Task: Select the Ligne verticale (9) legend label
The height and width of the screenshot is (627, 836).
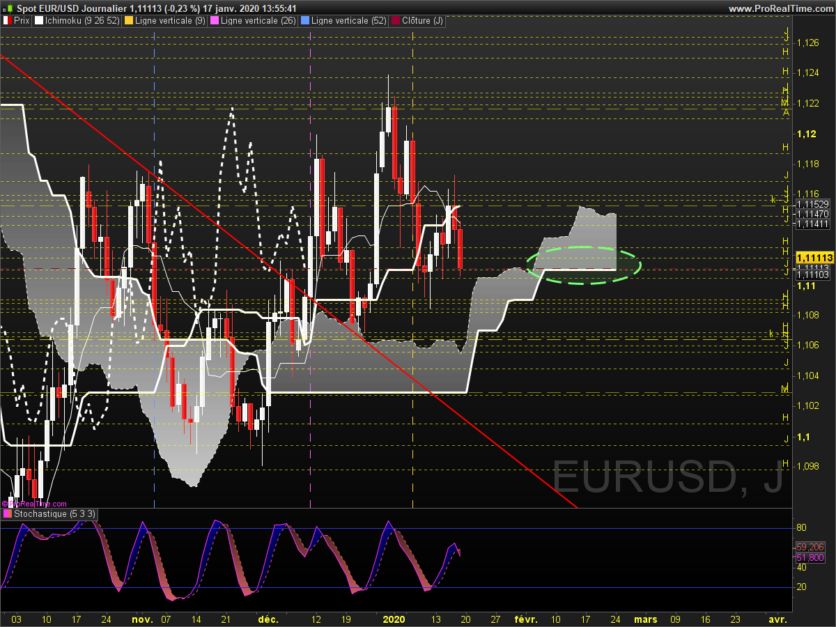Action: [171, 21]
